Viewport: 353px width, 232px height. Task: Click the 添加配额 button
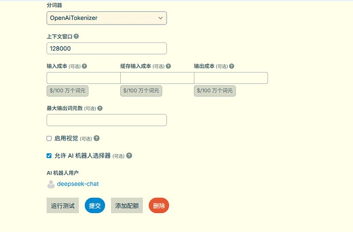click(x=127, y=205)
